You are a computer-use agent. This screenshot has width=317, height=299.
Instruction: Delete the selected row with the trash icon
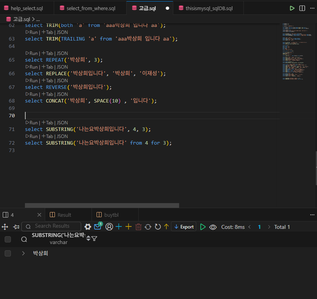tap(138, 227)
